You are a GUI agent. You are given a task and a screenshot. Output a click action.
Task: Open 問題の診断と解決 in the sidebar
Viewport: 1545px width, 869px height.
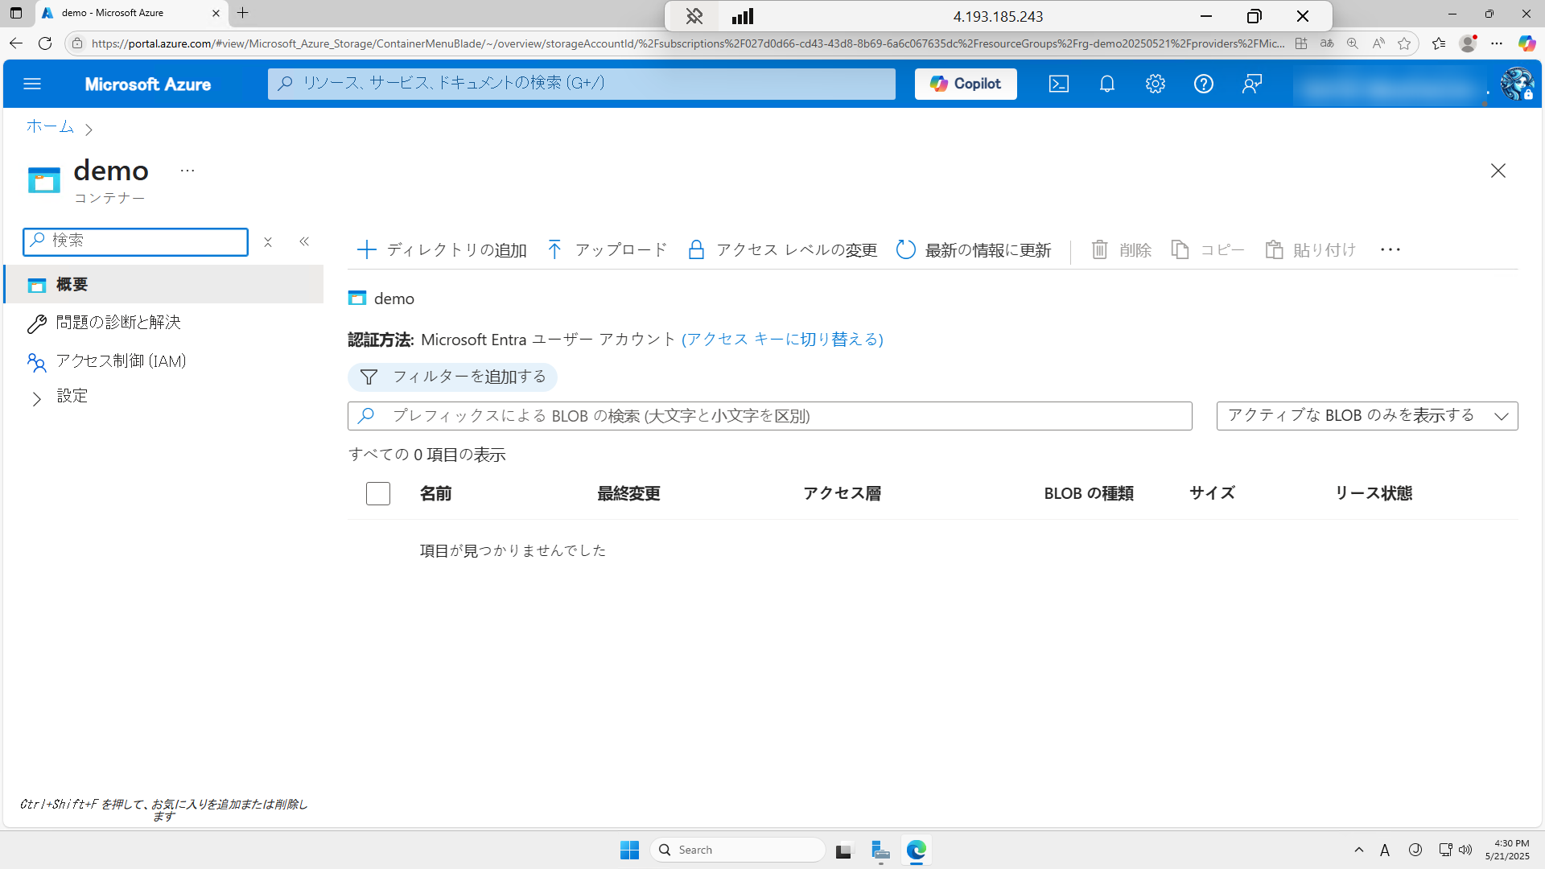point(118,322)
